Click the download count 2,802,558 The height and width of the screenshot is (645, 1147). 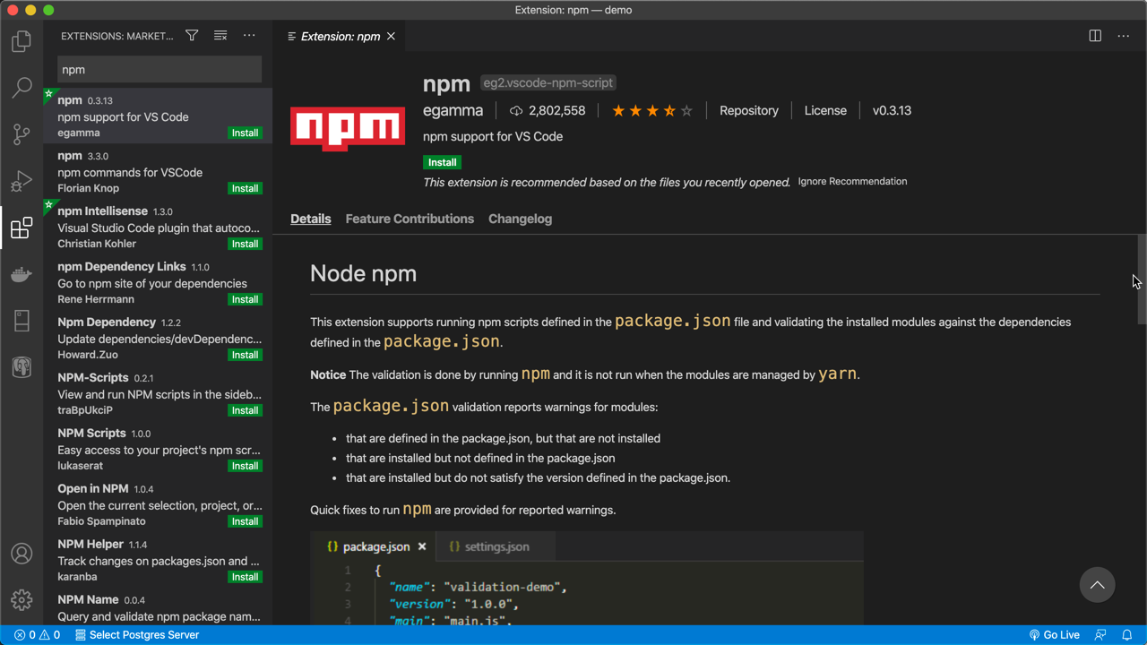[x=547, y=111]
